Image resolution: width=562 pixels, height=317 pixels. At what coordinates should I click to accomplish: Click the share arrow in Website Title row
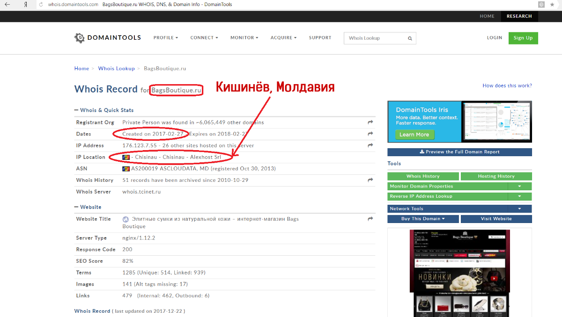pyautogui.click(x=370, y=219)
